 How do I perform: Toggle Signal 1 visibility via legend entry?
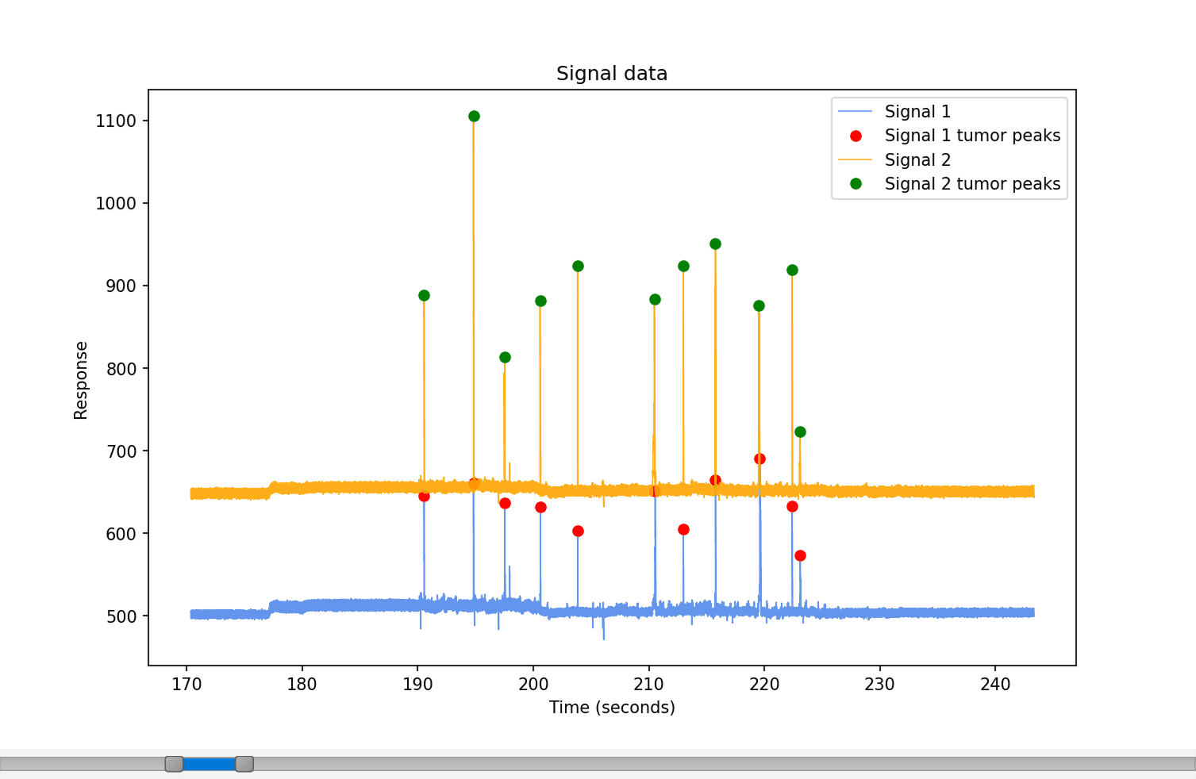(x=918, y=111)
